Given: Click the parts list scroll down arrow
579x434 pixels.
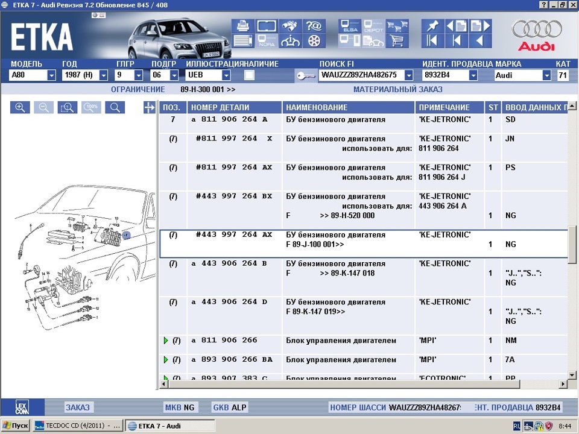Looking at the screenshot, I should pyautogui.click(x=572, y=376).
